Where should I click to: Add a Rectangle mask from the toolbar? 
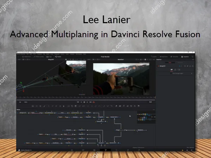pos(88,106)
